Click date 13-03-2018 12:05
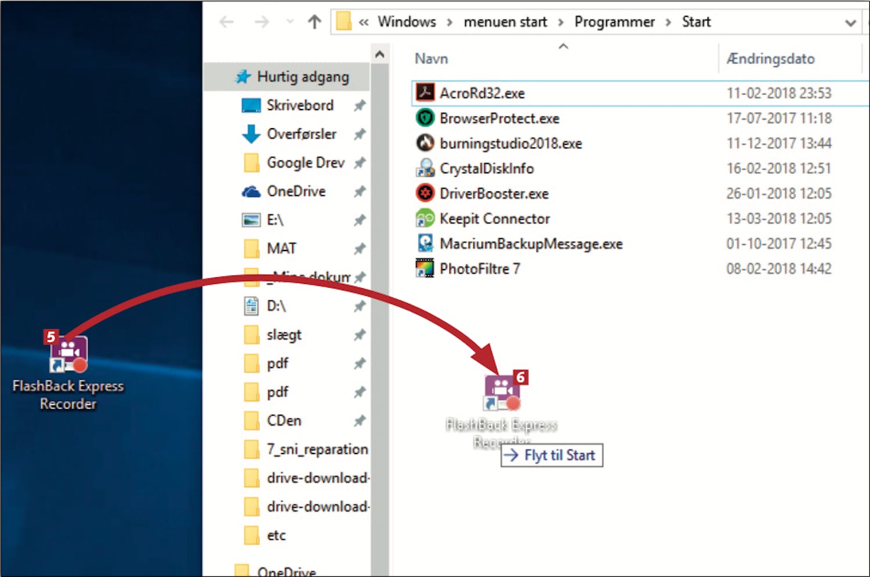Image resolution: width=870 pixels, height=577 pixels. click(x=779, y=219)
